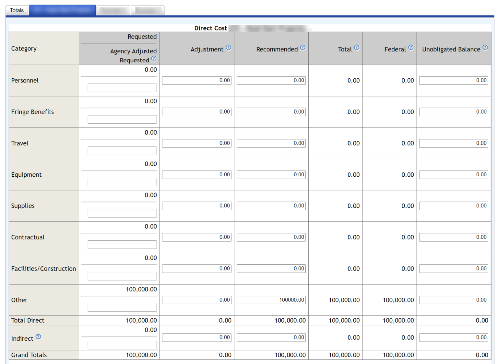Click Fringe Benefits Unobligated Balance field
The height and width of the screenshot is (364, 498).
pyautogui.click(x=453, y=112)
